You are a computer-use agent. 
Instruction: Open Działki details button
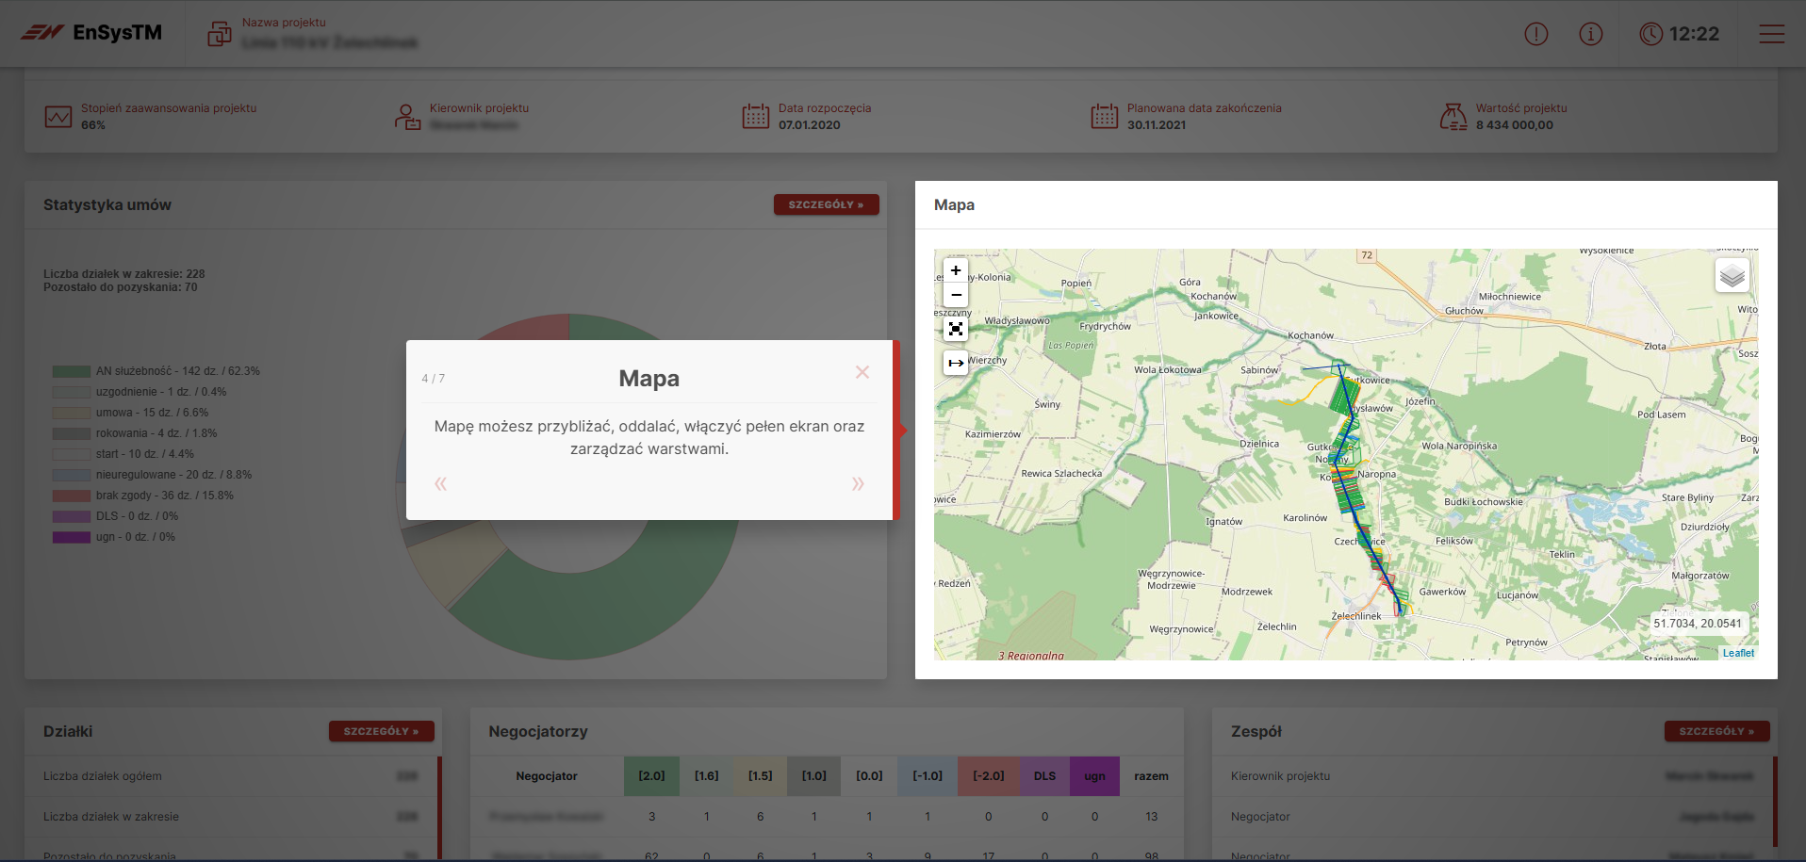click(x=381, y=731)
